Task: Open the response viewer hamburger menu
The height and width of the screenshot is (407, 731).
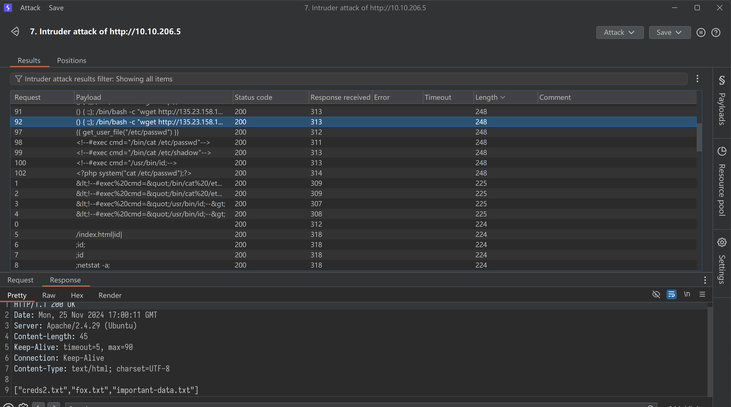Action: tap(702, 294)
